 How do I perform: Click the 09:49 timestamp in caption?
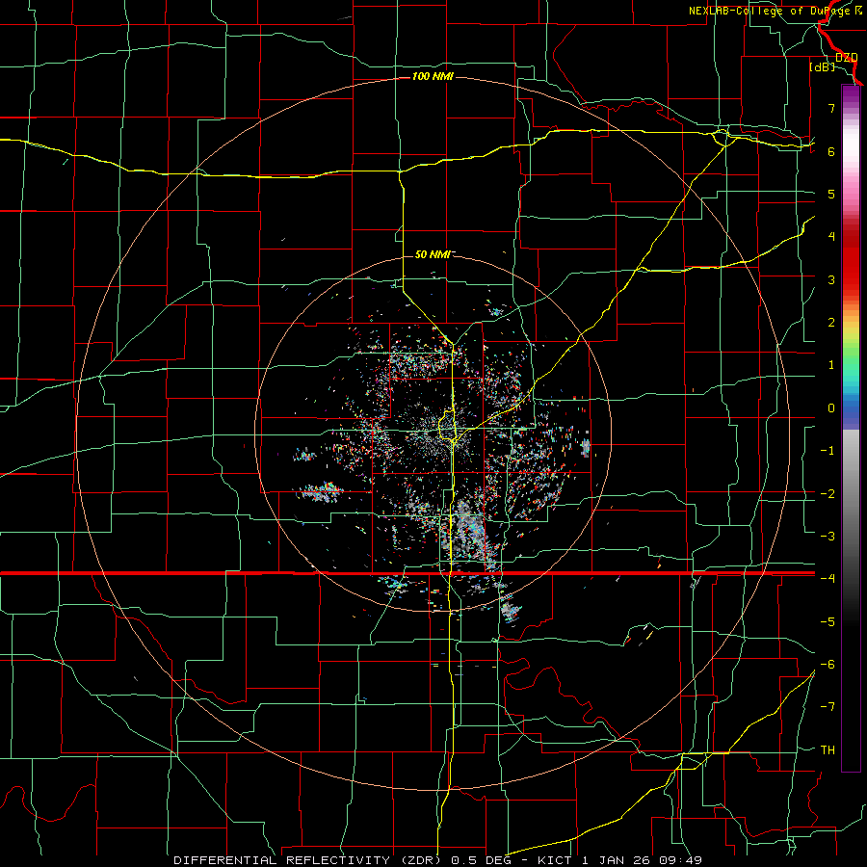coord(681,860)
